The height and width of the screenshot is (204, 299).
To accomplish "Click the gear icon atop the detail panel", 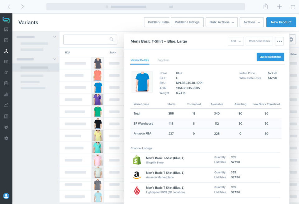I will coord(292,40).
